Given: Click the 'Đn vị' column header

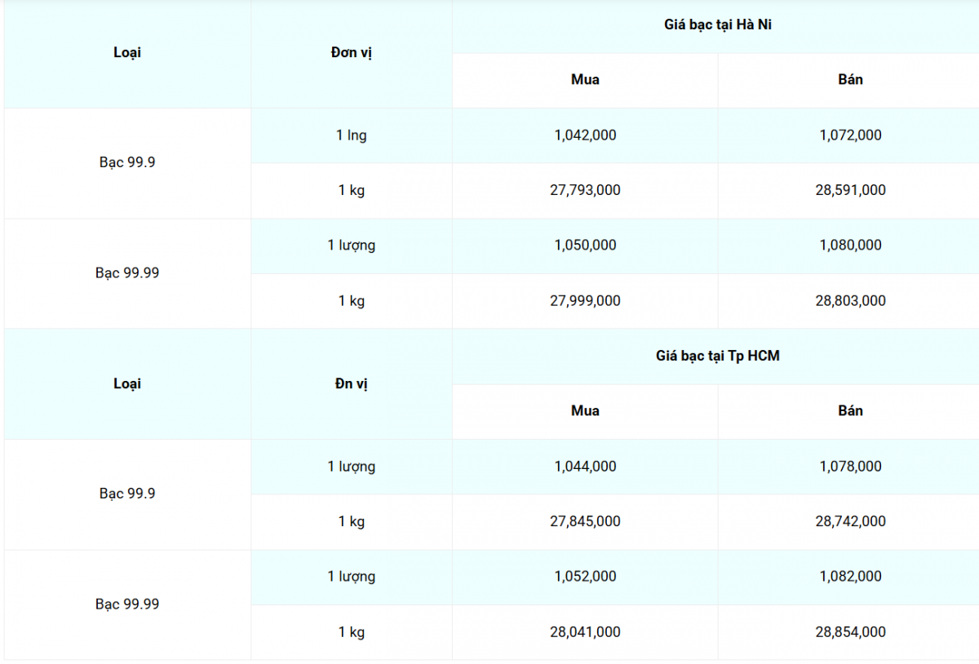Looking at the screenshot, I should click(352, 384).
